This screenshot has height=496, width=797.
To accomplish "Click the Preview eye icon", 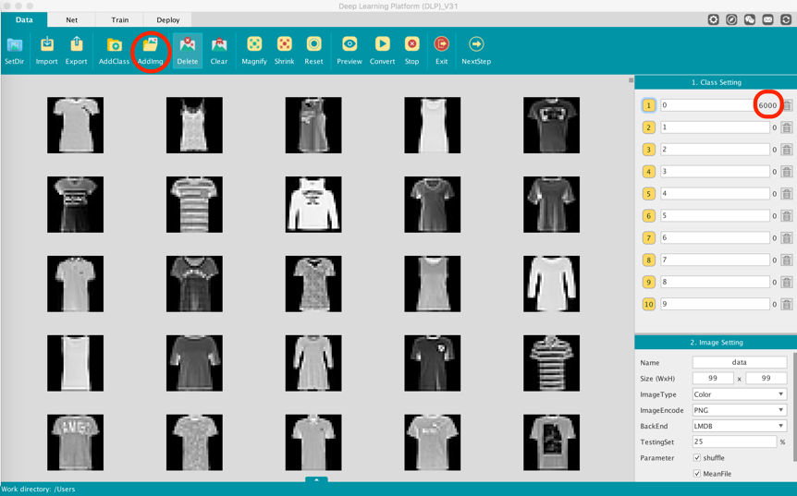I will tap(349, 45).
